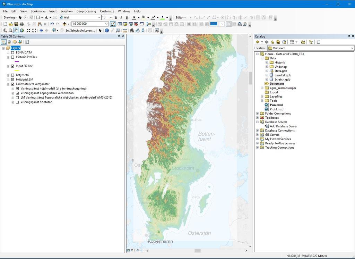Open the Catalog Location dropdown
The image size is (355, 259).
[352, 48]
